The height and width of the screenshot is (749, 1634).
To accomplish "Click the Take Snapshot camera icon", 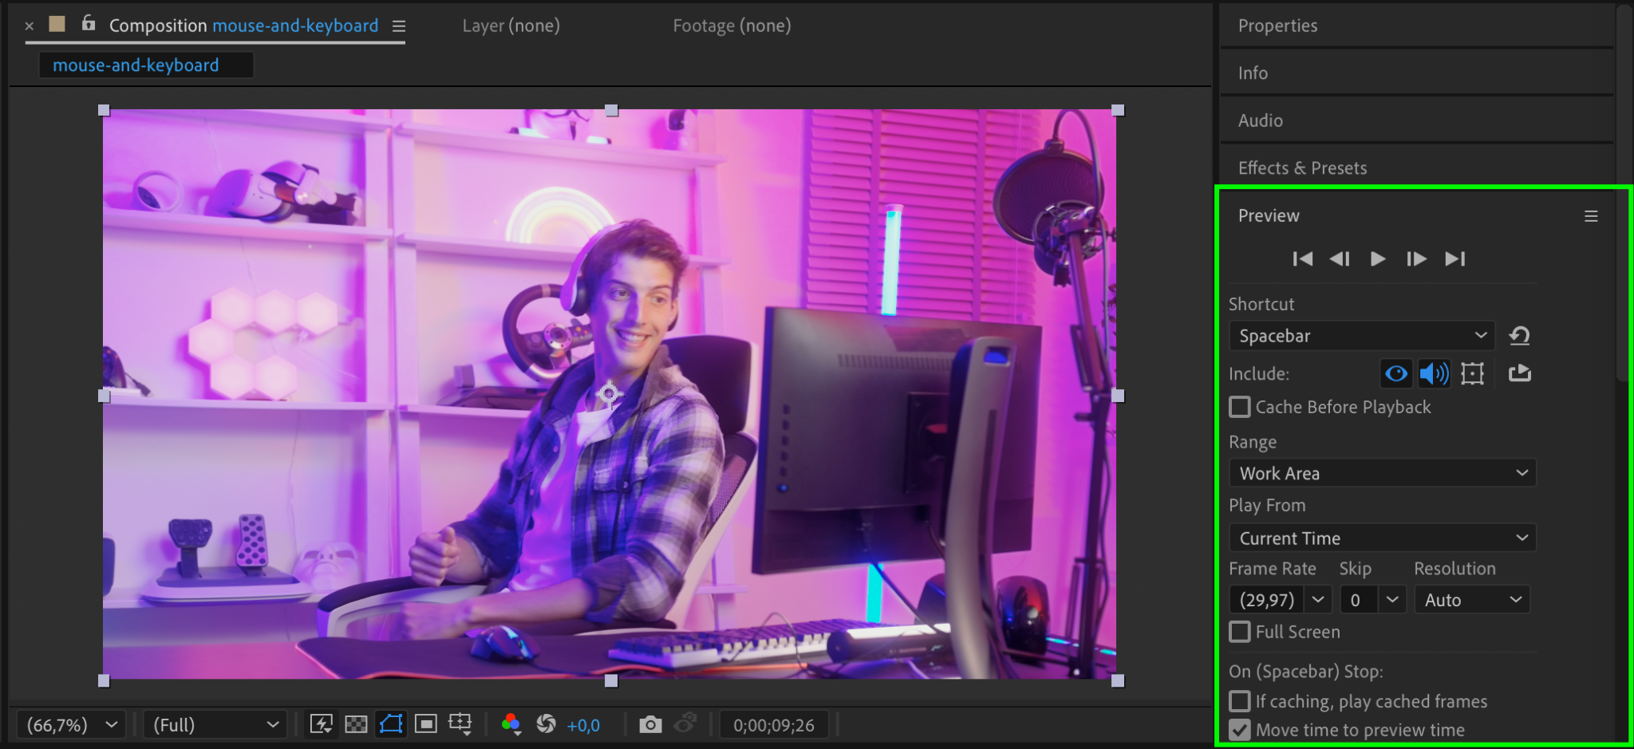I will point(650,724).
